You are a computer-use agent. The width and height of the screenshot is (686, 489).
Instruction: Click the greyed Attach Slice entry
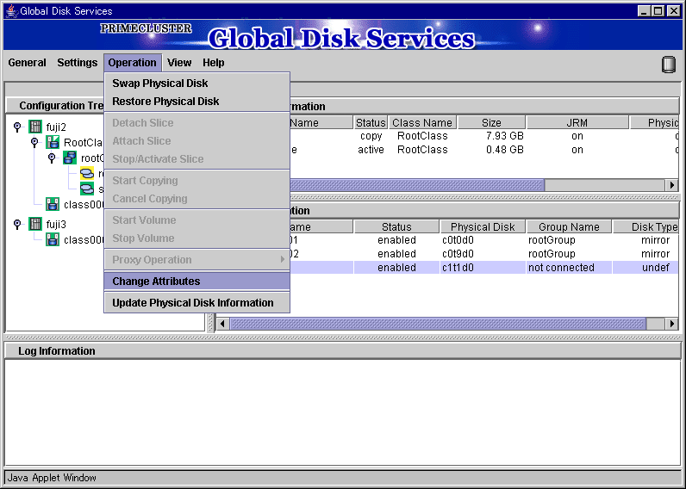point(196,140)
